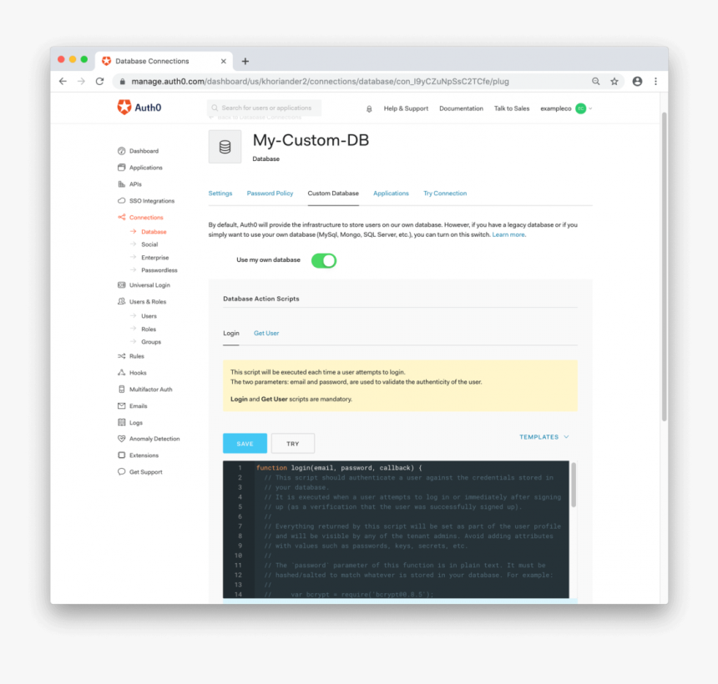Open the Database connections sidebar item

154,232
